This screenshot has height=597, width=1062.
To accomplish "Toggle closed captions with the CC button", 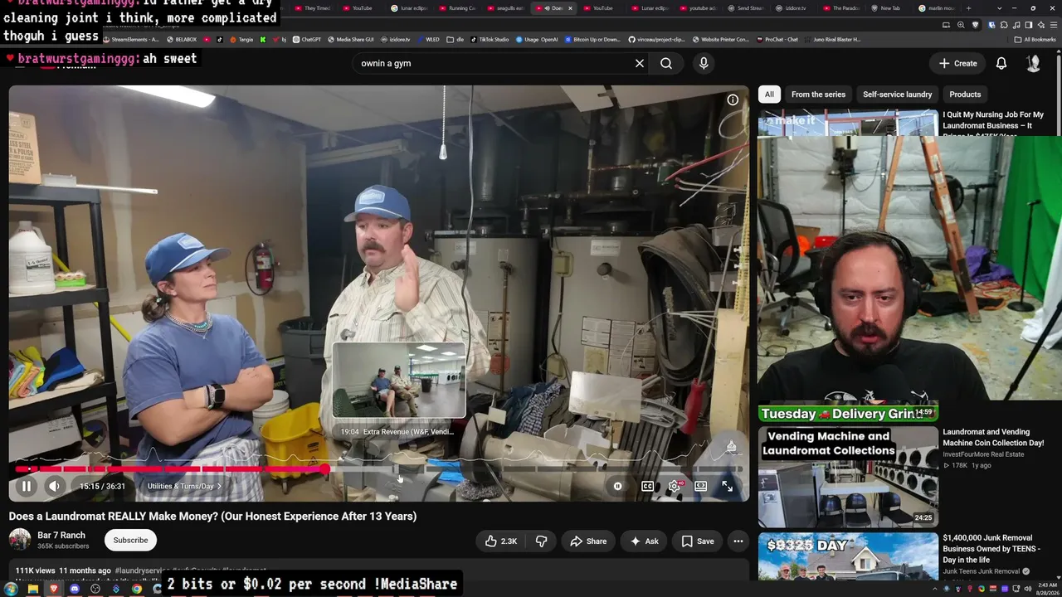I will 648,487.
